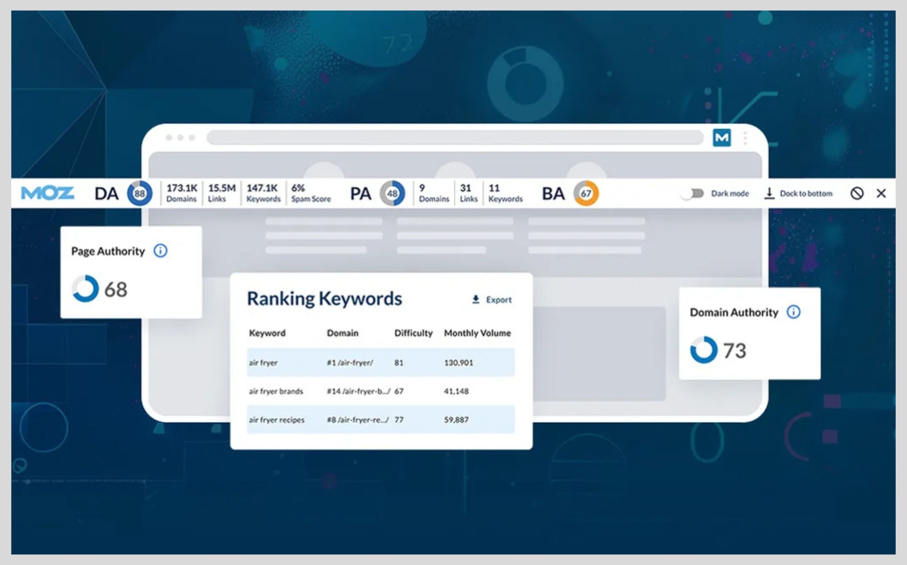Viewport: 907px width, 565px height.
Task: Open the PA score circle showing 48
Action: tap(392, 193)
